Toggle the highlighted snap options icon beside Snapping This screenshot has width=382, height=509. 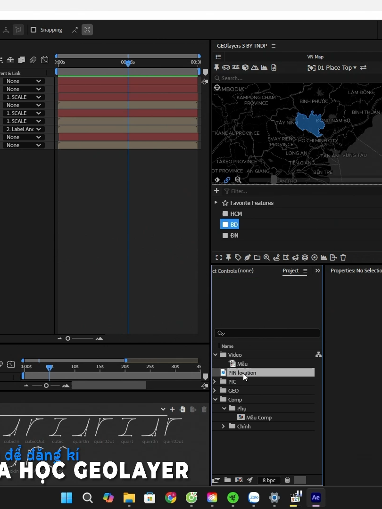[87, 30]
